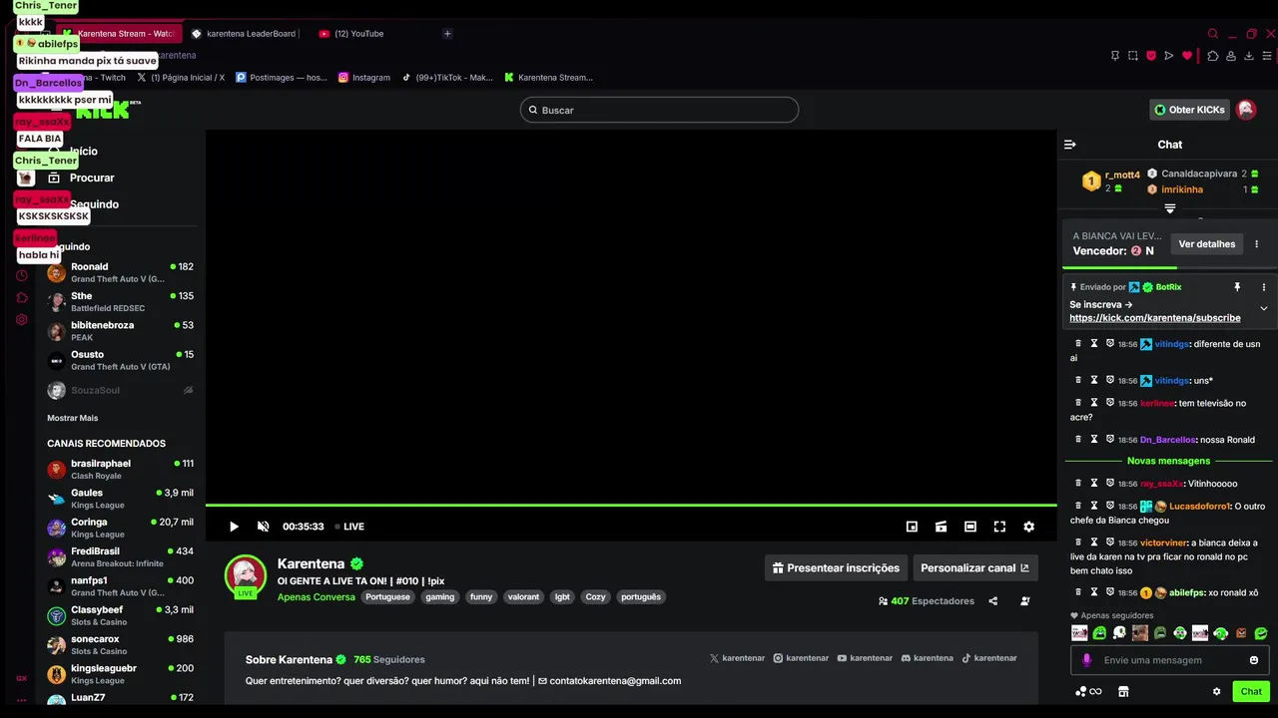Enable picture-in-picture on the player
This screenshot has height=718, width=1278.
click(x=912, y=527)
